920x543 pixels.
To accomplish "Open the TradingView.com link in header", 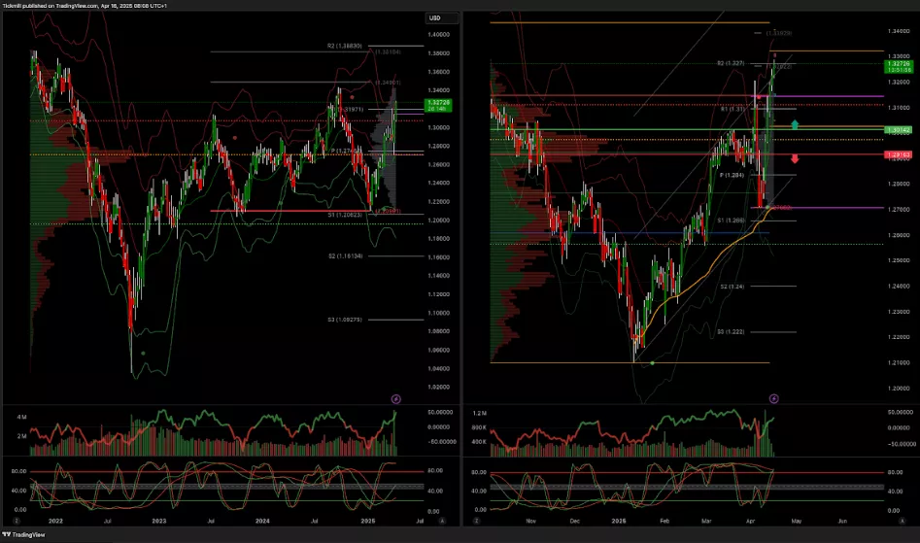I will [85, 5].
